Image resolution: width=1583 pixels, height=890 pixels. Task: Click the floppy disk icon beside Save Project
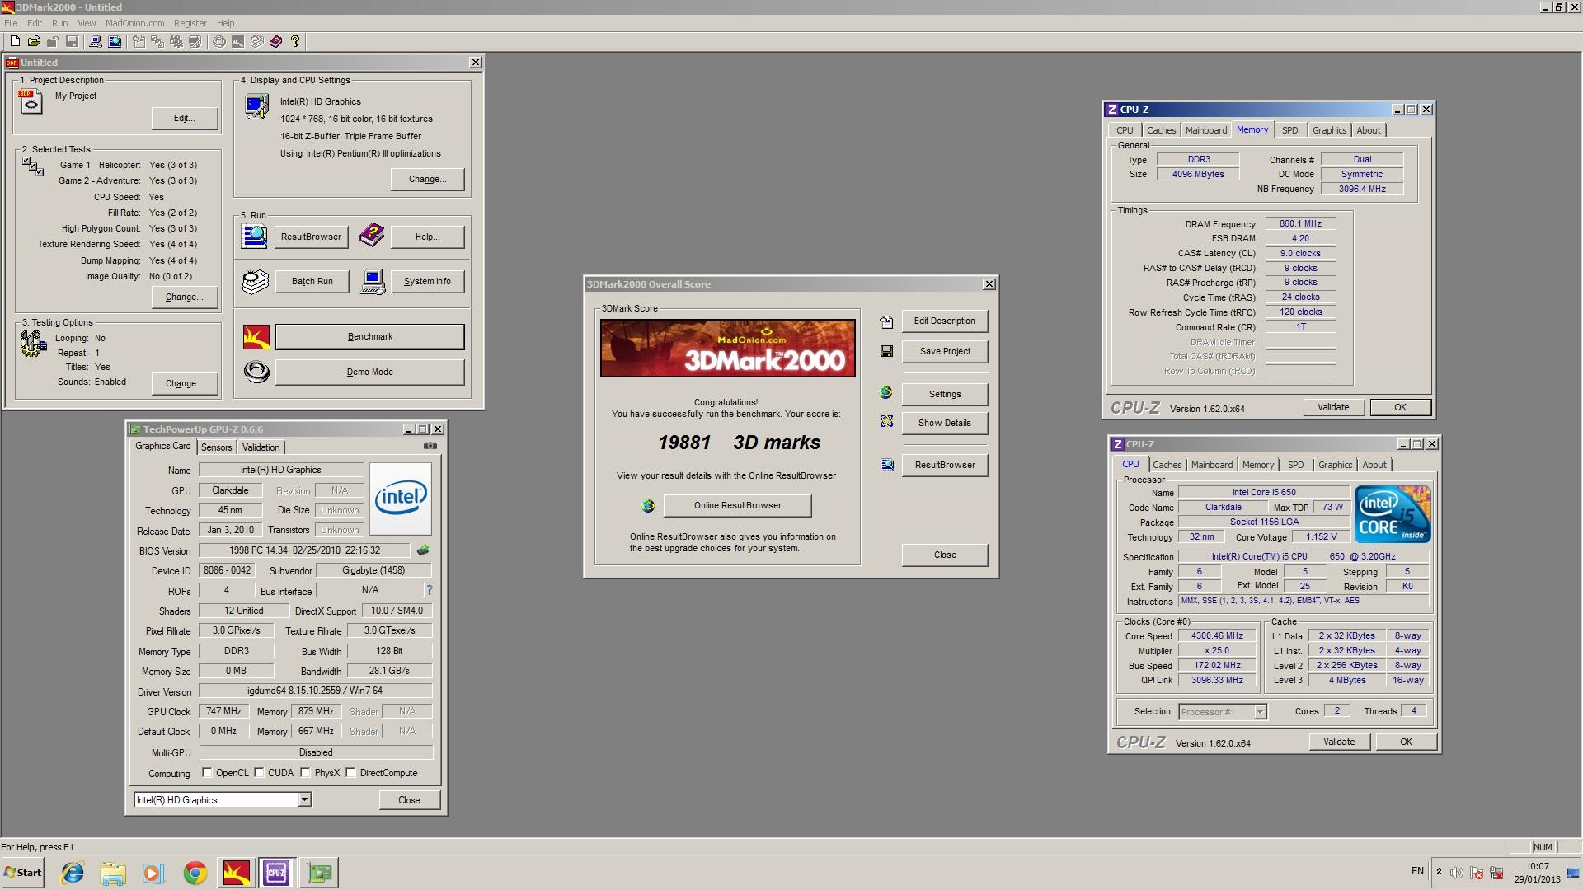(886, 351)
